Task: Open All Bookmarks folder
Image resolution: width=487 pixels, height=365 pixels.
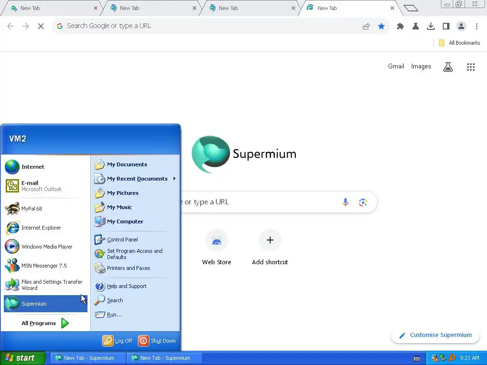Action: 459,43
